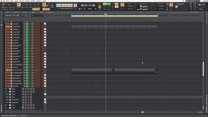The height and width of the screenshot is (117, 208).
Task: Pause the transport
Action: 68,6
